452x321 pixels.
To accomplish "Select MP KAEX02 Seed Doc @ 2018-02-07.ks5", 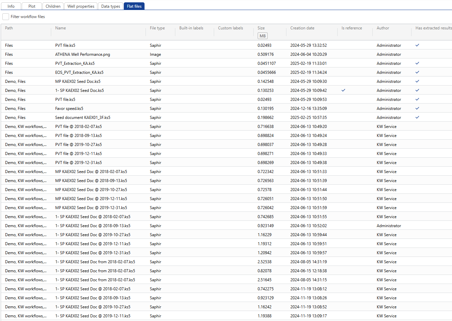I will click(x=91, y=172).
